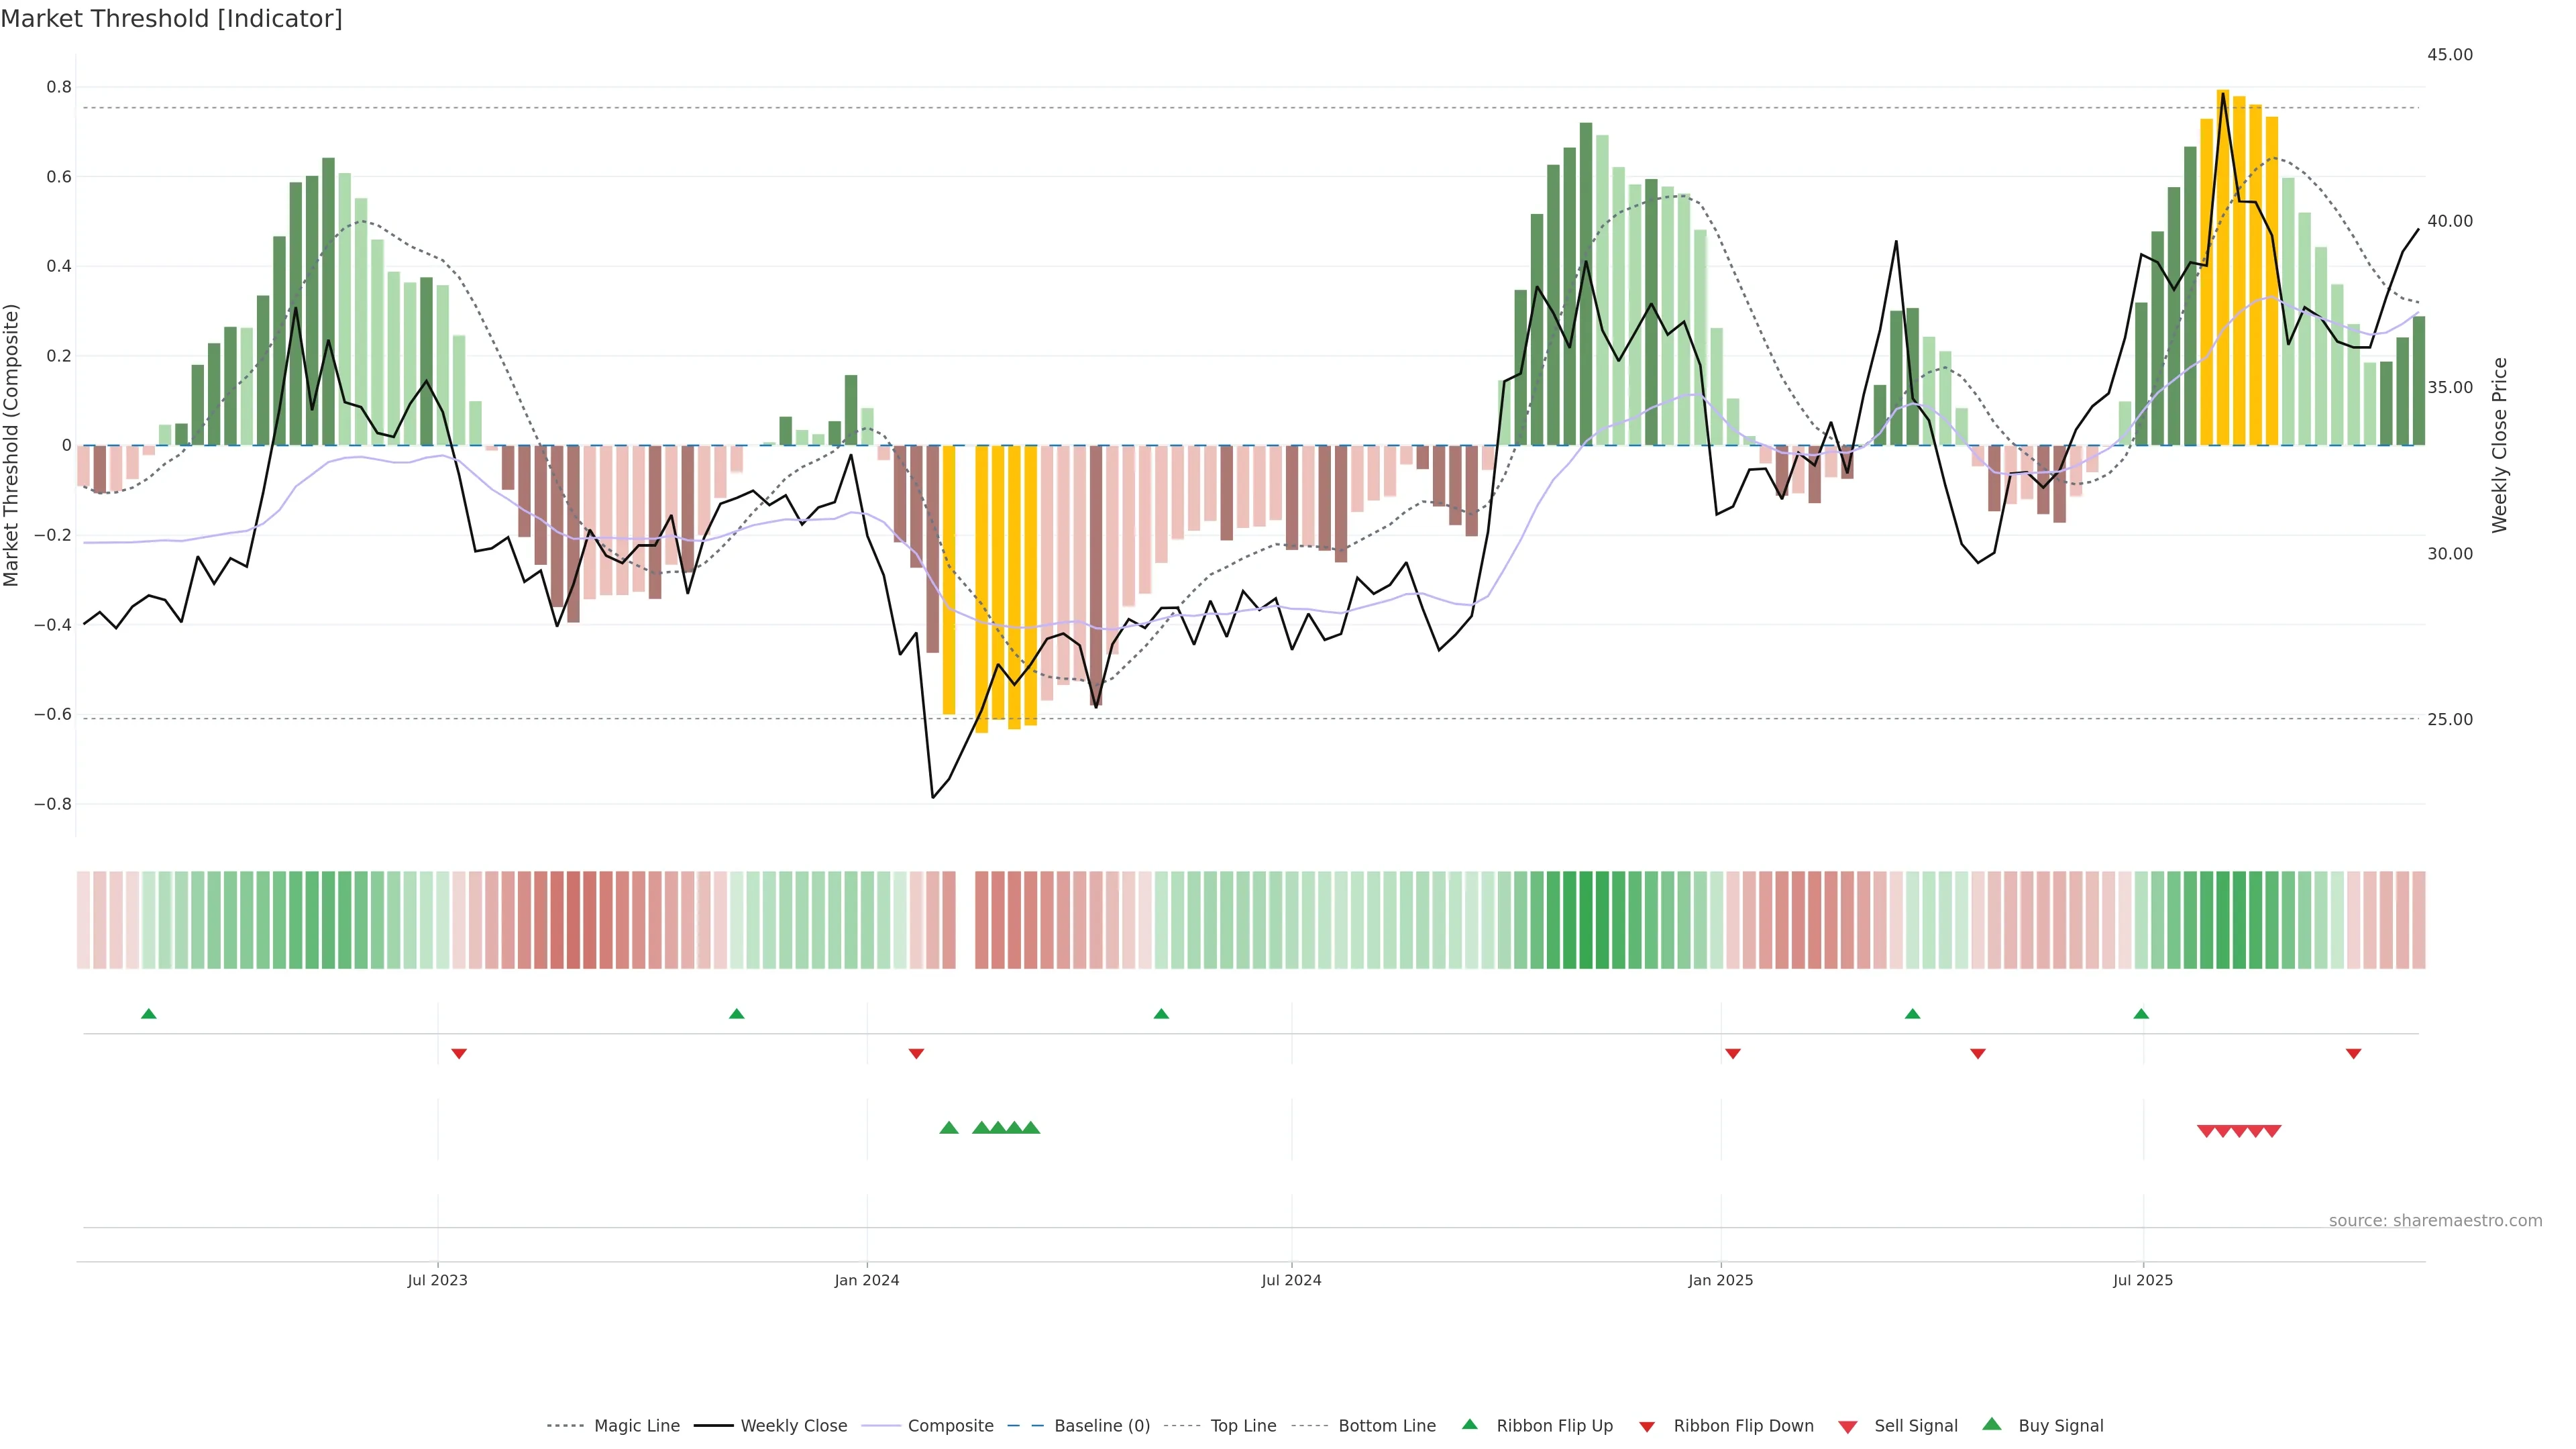Click the Ribbon Flip Down legend triangle icon
Screen dimensions: 2576x1449
(x=1647, y=1426)
